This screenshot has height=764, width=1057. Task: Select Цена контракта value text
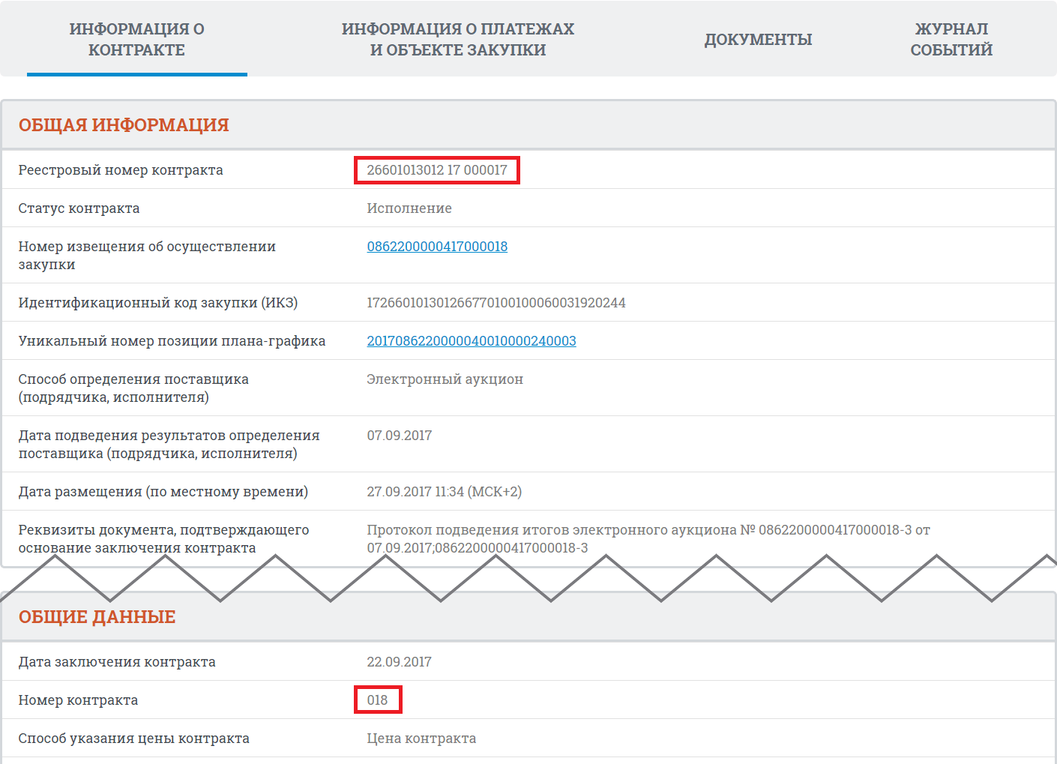point(421,739)
